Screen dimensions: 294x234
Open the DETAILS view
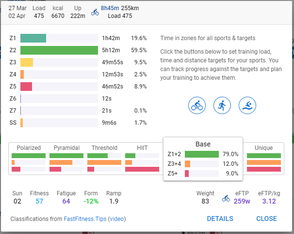click(x=220, y=219)
